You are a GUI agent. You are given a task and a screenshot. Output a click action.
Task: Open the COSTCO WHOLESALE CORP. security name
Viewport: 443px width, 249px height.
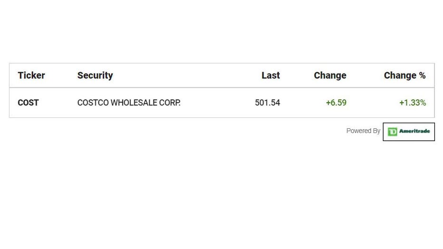tap(129, 103)
